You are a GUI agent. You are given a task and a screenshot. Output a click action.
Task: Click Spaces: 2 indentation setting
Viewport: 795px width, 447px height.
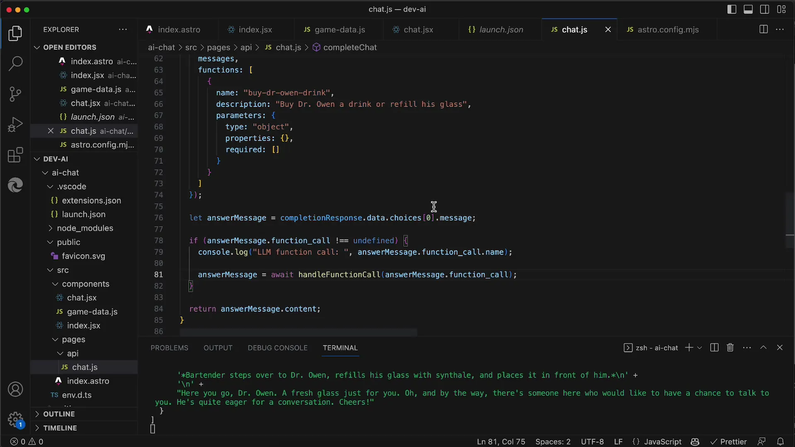click(x=553, y=442)
